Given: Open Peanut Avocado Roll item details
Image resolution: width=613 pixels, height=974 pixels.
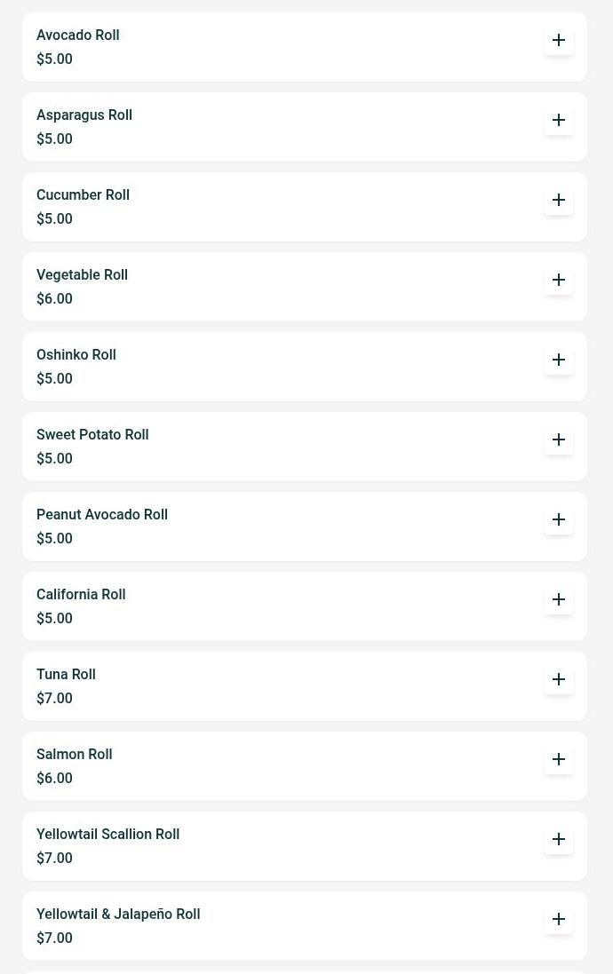Looking at the screenshot, I should tap(102, 514).
